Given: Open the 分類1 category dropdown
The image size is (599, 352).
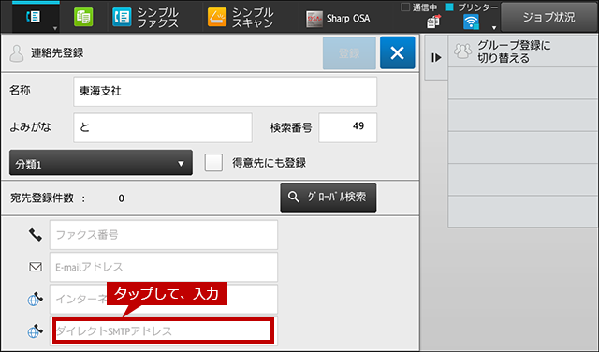Looking at the screenshot, I should coord(101,163).
